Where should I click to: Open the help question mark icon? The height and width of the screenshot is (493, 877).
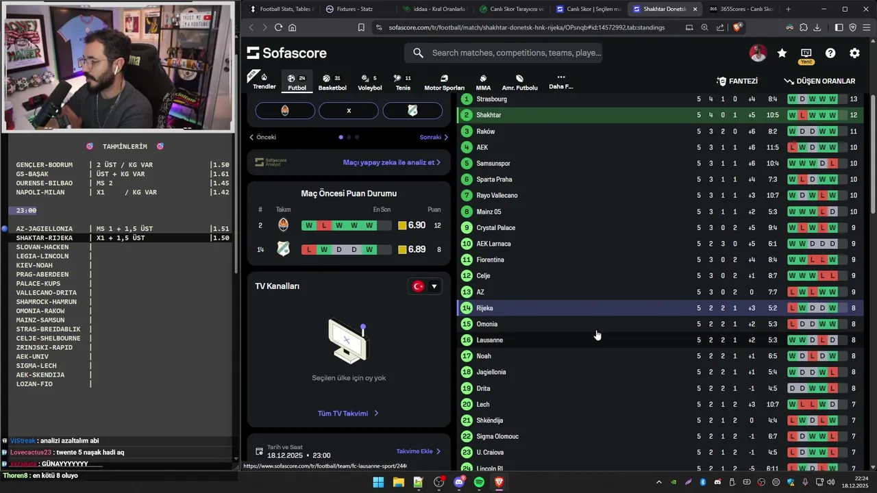click(x=830, y=53)
